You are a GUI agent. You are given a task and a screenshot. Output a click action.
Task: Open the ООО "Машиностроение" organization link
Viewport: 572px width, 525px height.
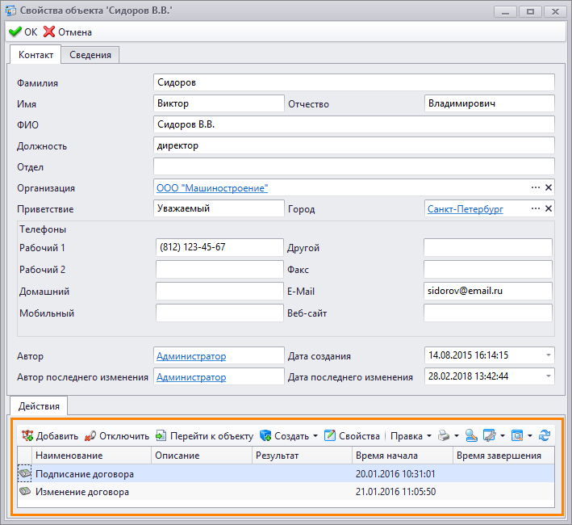coord(212,188)
